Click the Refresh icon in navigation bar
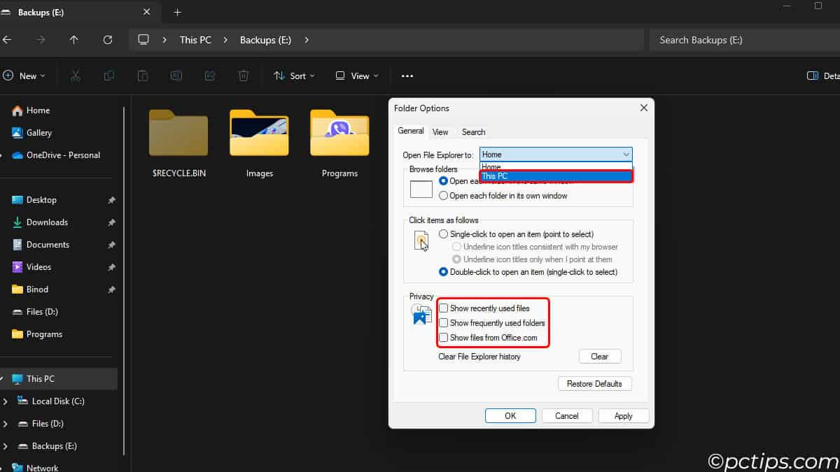The width and height of the screenshot is (840, 472). (108, 40)
